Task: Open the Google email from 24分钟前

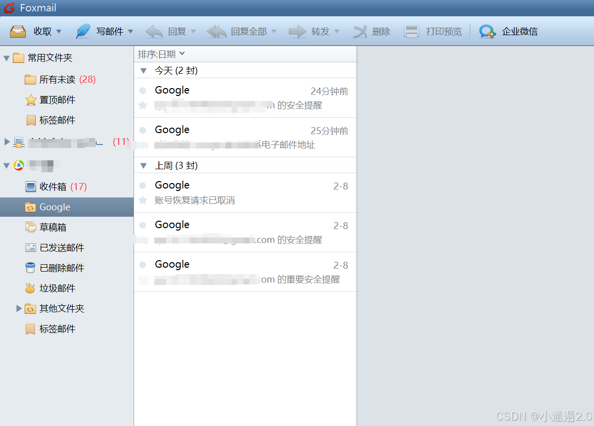Action: 245,98
